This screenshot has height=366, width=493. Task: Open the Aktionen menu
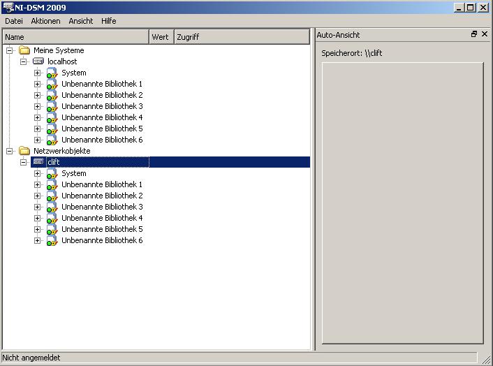[45, 21]
